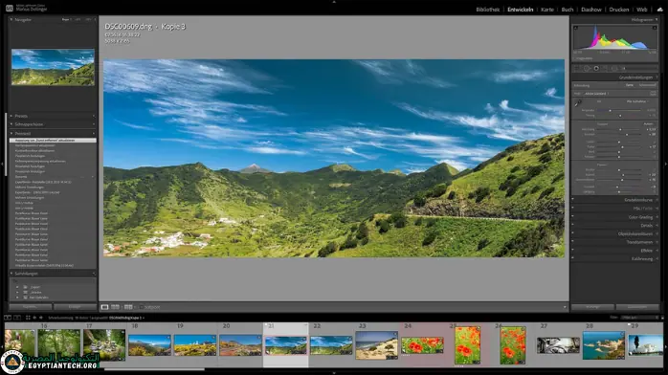Click the Vorherige button

(x=592, y=307)
